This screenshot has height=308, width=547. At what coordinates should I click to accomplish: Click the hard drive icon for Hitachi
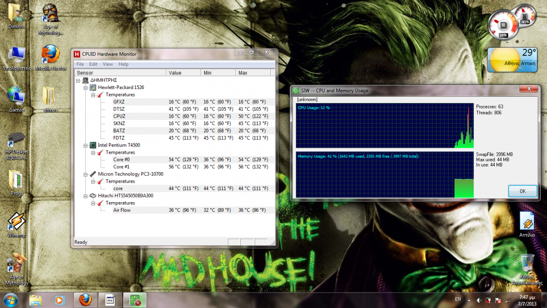(93, 196)
